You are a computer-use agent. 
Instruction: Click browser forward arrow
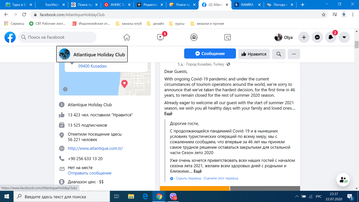15,14
